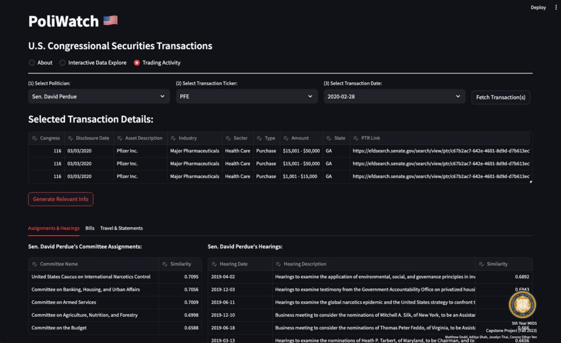Click the Fetch Transaction(s) button
Screen dimensions: 561x343
[x=501, y=97]
